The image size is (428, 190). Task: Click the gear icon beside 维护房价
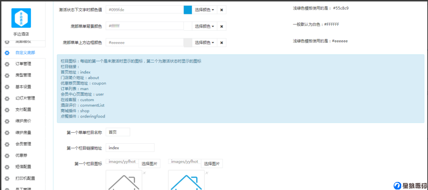[x=7, y=121]
